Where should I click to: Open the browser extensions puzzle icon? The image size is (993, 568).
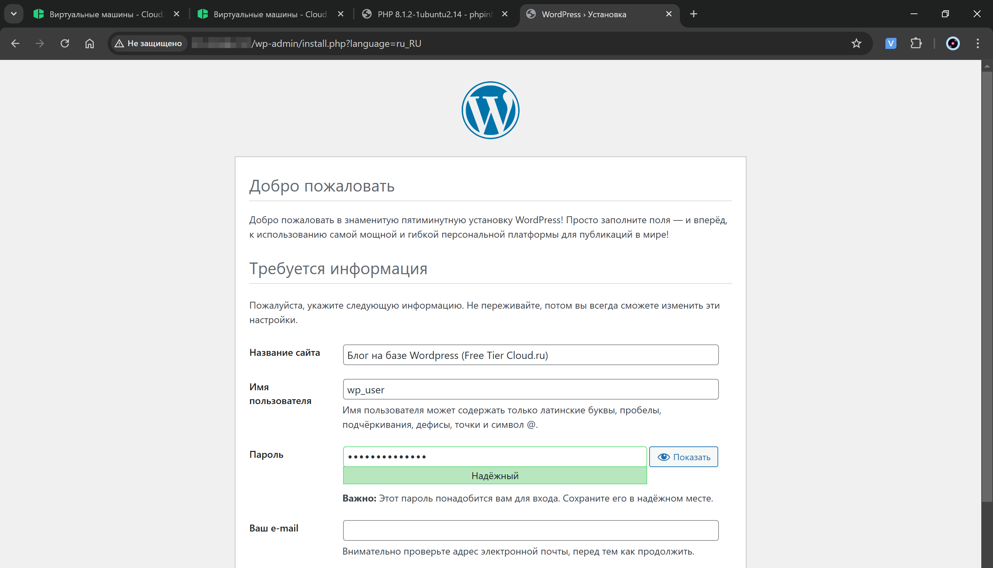(x=916, y=43)
